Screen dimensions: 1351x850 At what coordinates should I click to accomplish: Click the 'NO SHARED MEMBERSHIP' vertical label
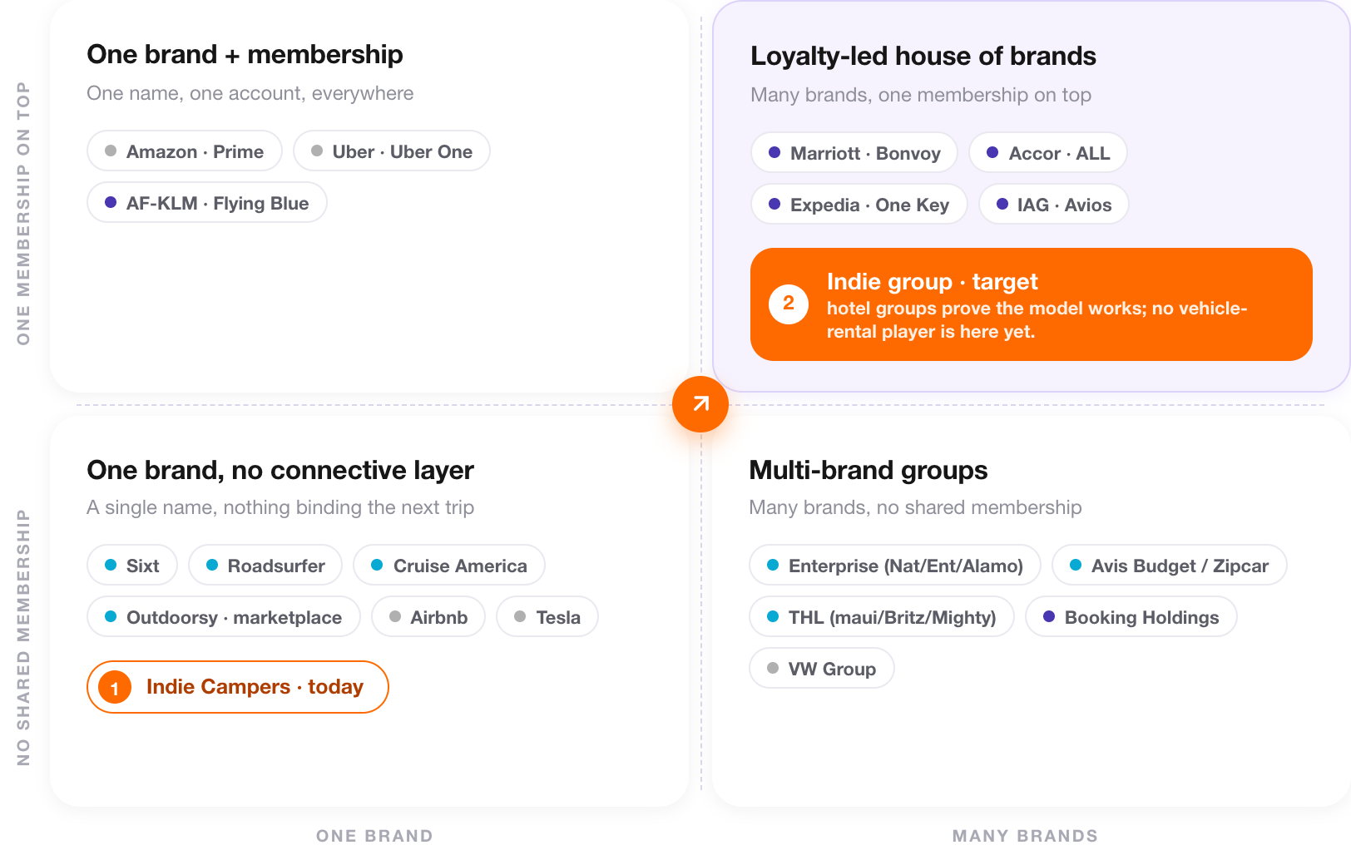[x=23, y=637]
